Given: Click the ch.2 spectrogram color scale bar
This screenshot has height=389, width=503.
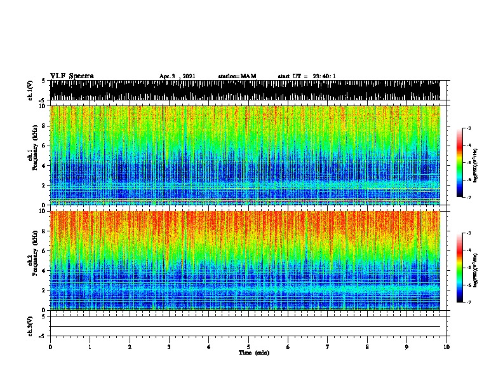Looking at the screenshot, I should tap(460, 268).
